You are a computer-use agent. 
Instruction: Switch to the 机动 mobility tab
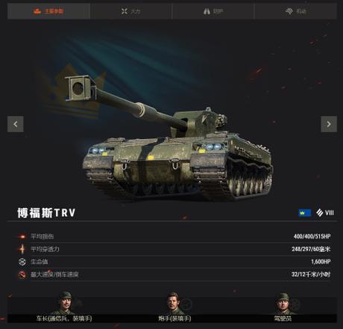[x=295, y=11]
